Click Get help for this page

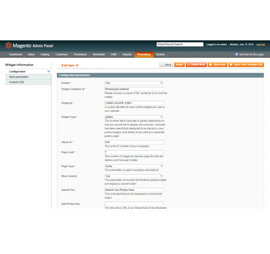[251, 55]
